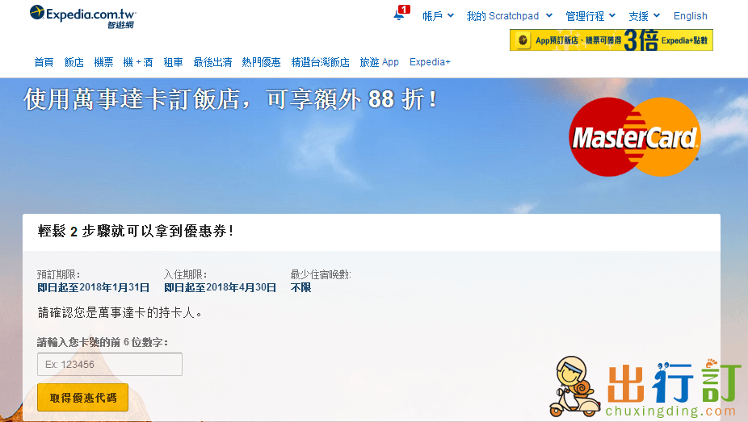This screenshot has width=748, height=422.
Task: Focus the card number first 6 digits field
Action: click(x=110, y=365)
